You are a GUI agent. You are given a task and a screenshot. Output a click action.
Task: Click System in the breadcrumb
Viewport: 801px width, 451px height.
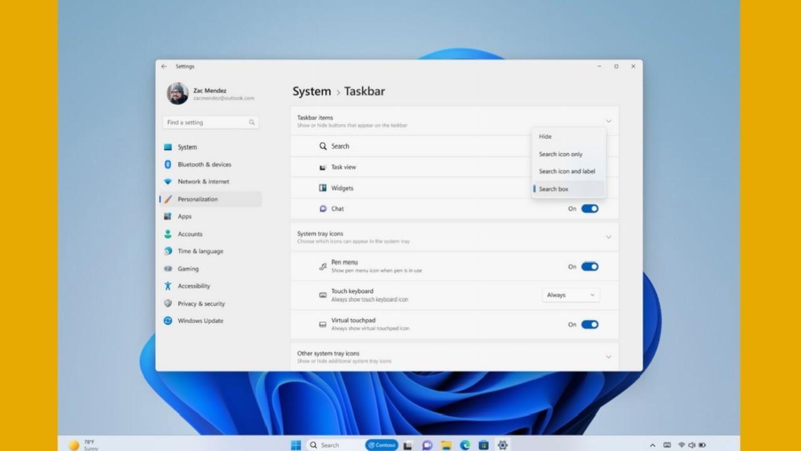coord(312,91)
